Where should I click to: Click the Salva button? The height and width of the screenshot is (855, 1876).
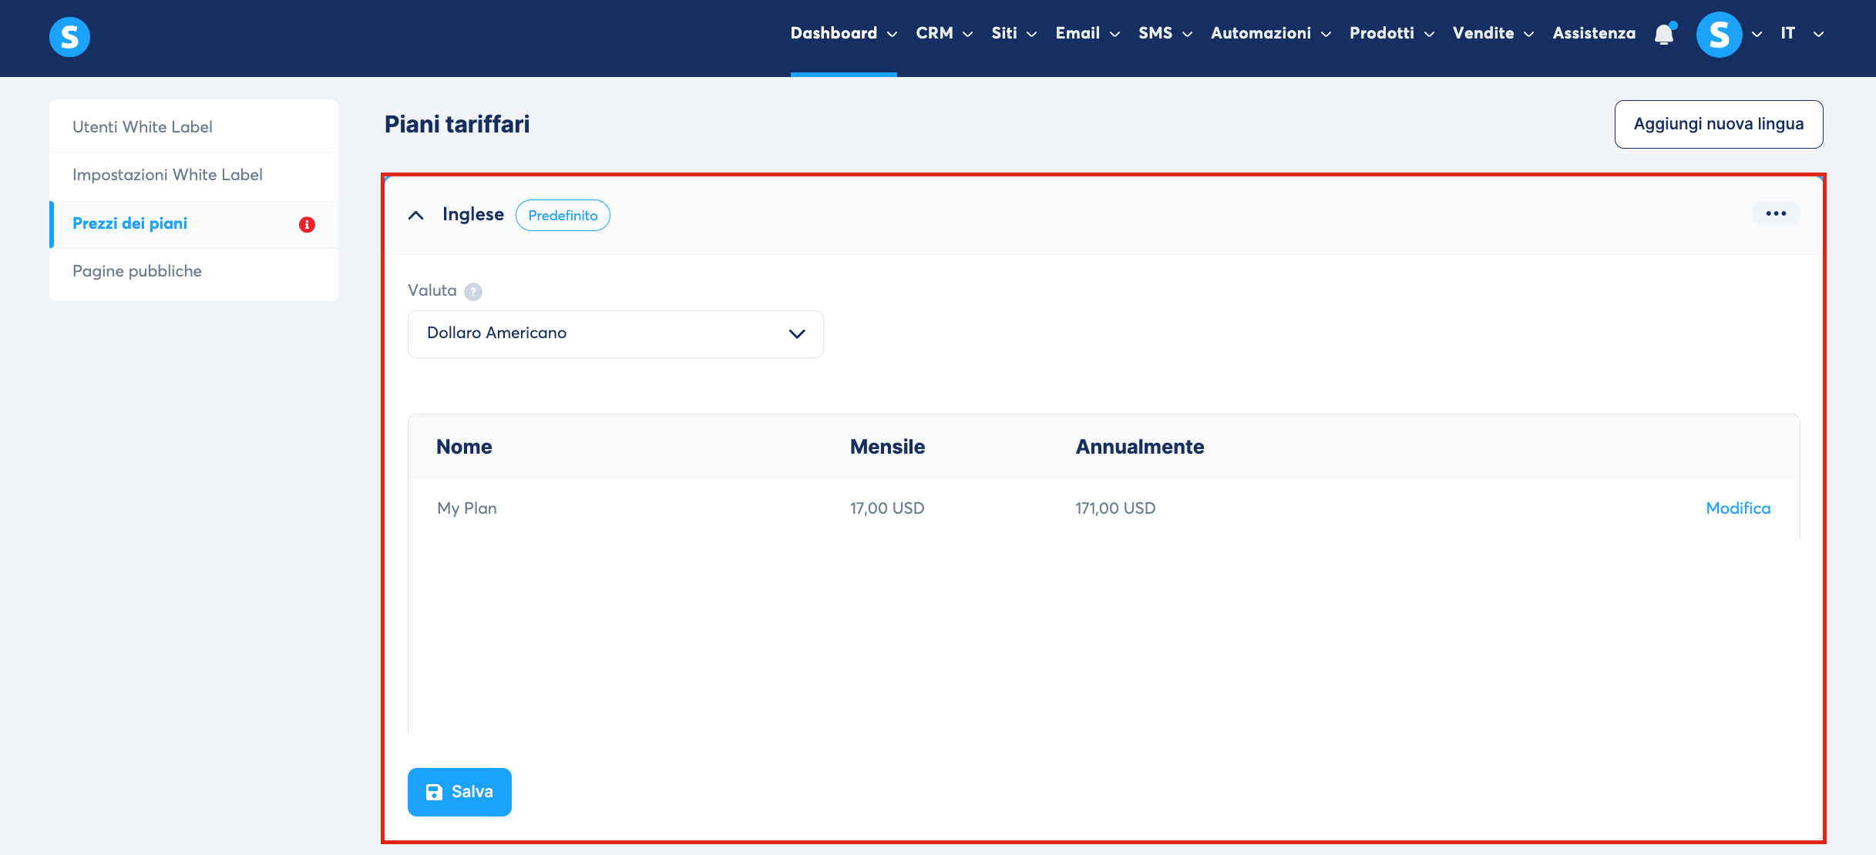(459, 791)
